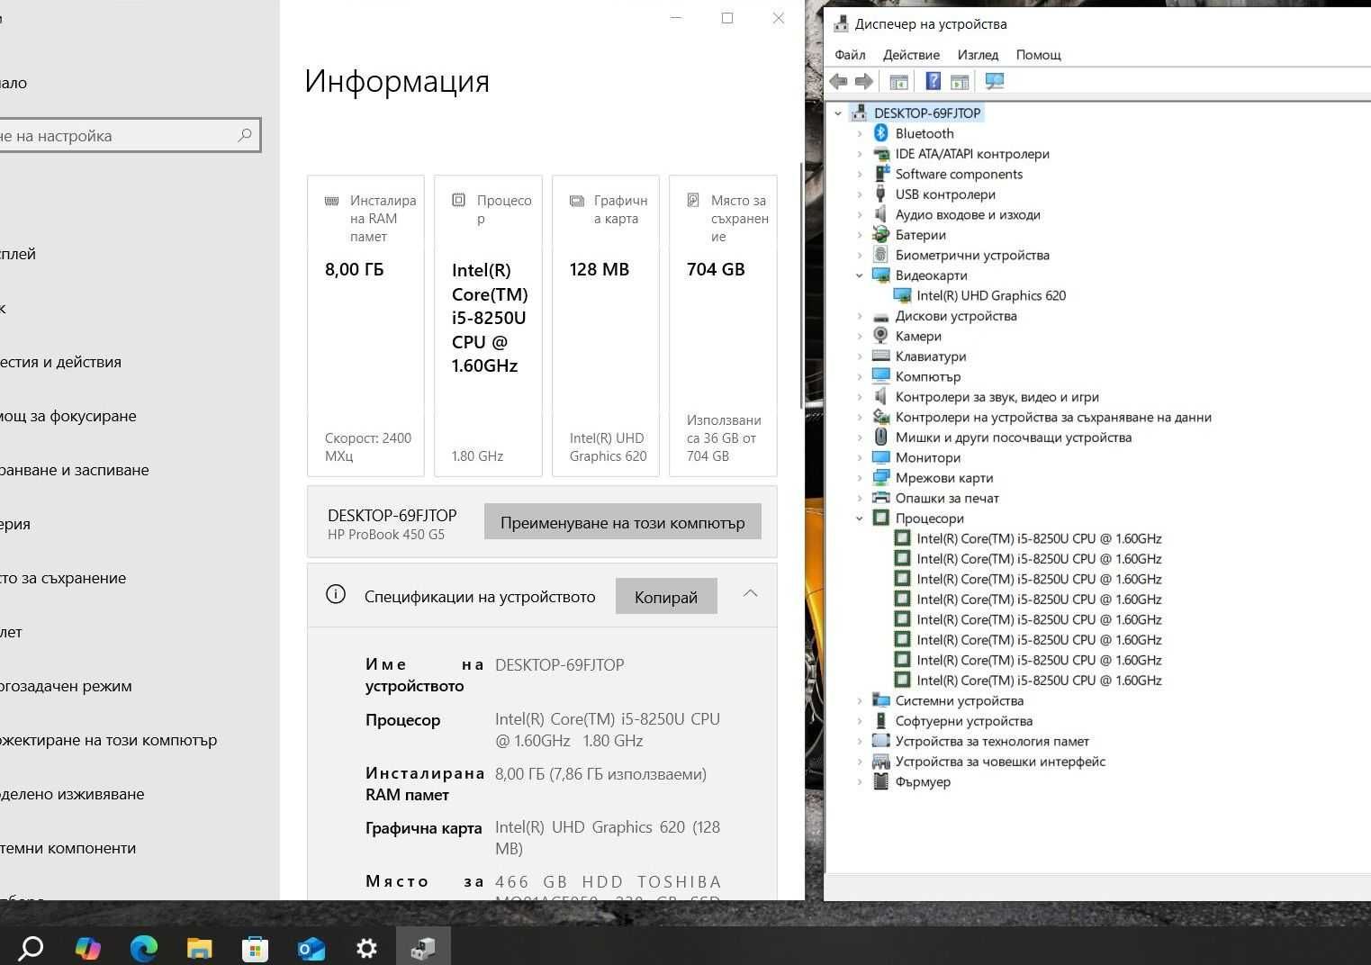Open Microsoft Edge from the taskbar
Screen dimensions: 1371x965
144,948
